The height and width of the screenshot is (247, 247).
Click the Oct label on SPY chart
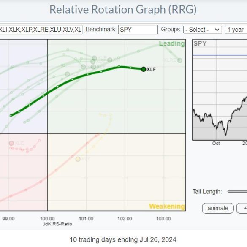click(216, 144)
